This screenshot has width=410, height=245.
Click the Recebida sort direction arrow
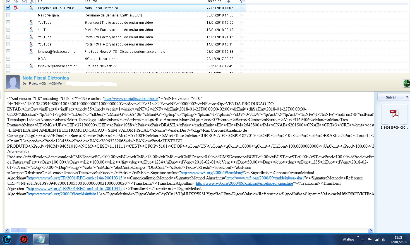click(229, 1)
